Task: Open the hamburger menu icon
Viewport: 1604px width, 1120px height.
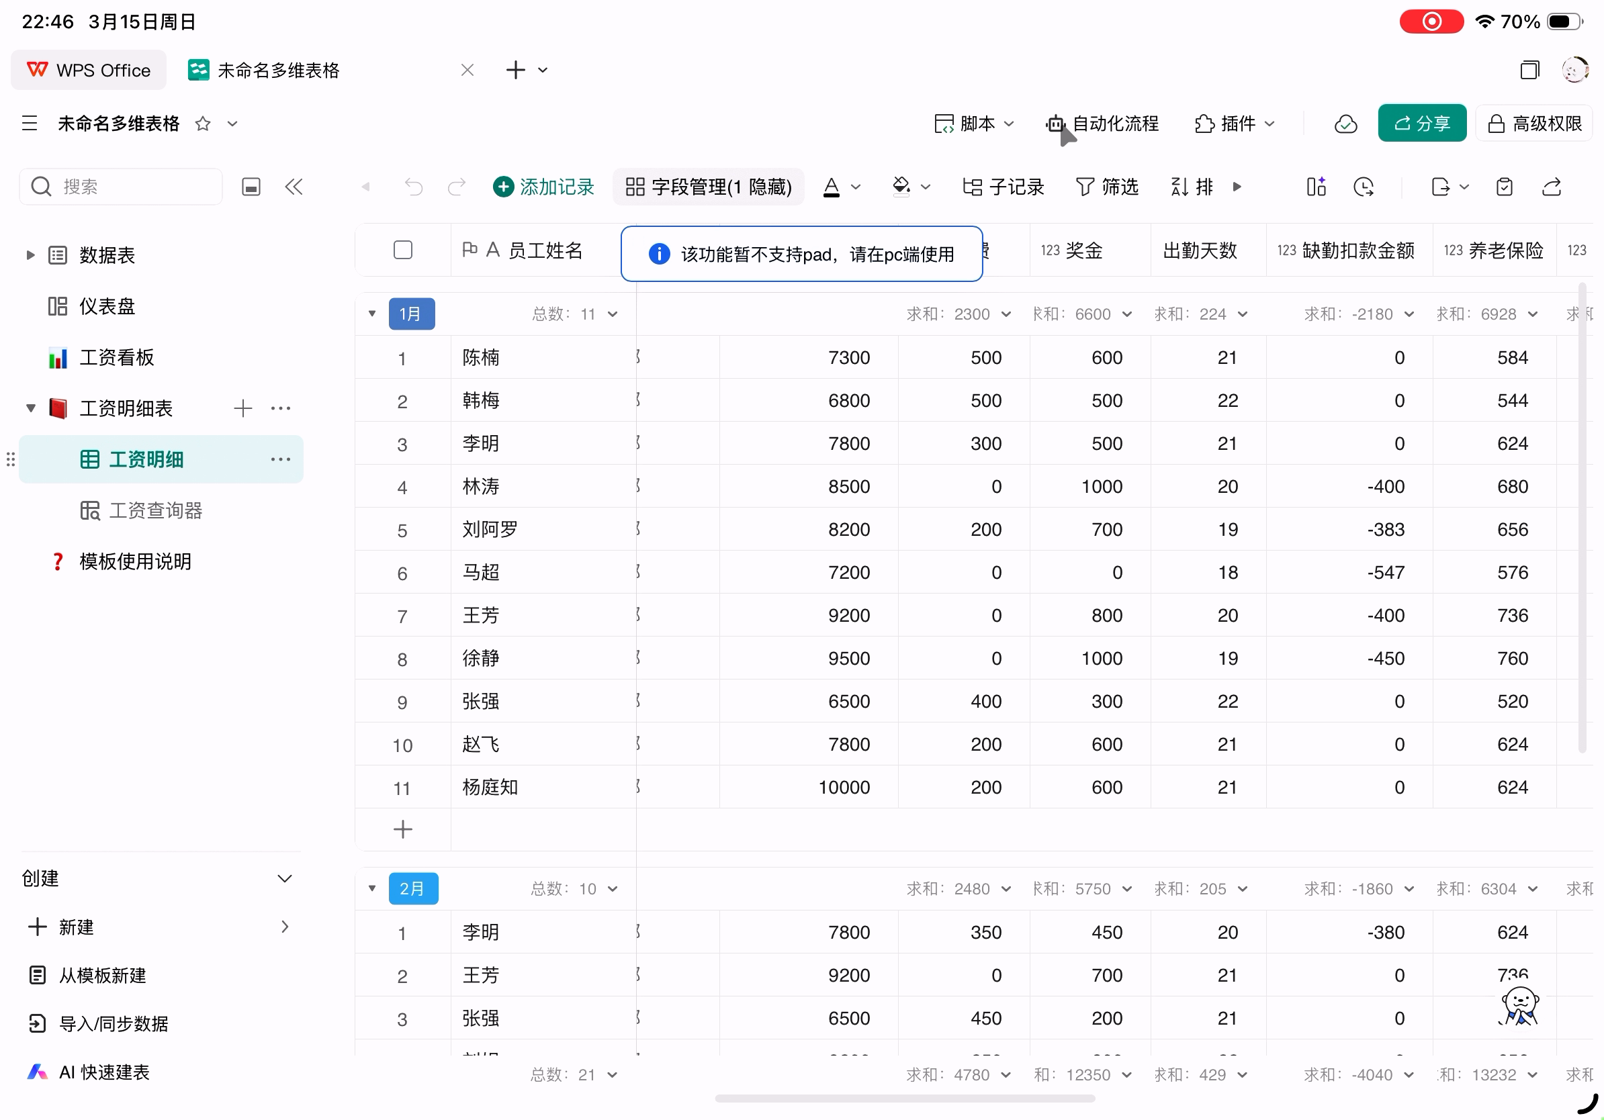Action: click(x=30, y=124)
